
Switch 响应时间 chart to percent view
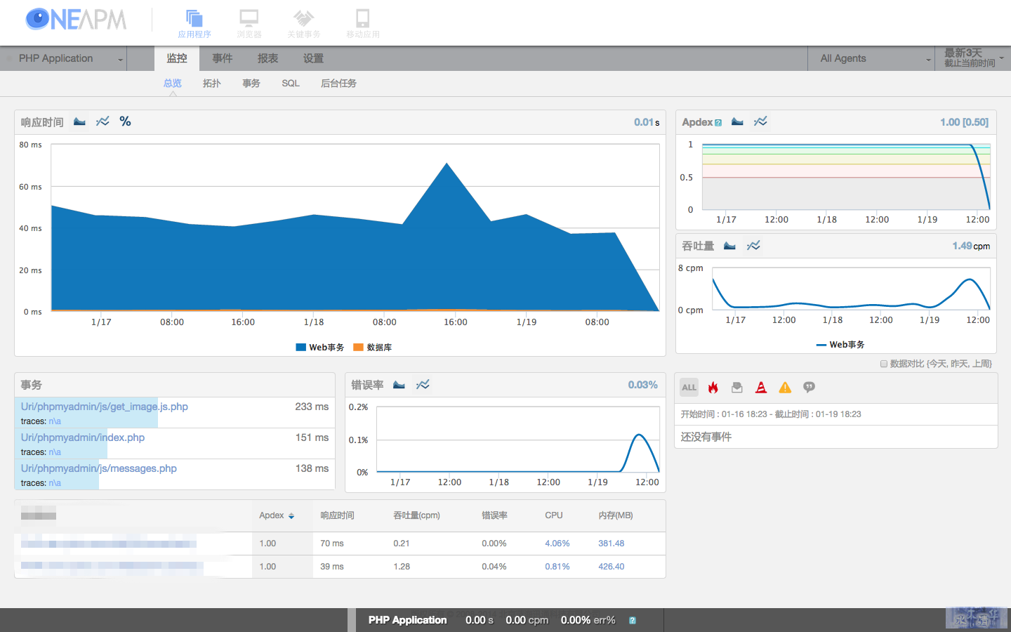click(125, 121)
